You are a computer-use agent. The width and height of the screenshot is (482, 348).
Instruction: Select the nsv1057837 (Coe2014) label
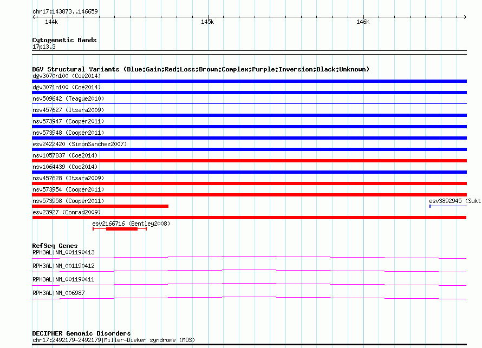[x=65, y=155]
